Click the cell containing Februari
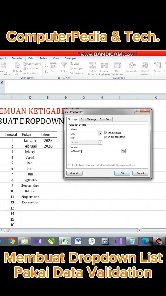Image resolution: width=166 pixels, height=296 pixels. click(30, 146)
